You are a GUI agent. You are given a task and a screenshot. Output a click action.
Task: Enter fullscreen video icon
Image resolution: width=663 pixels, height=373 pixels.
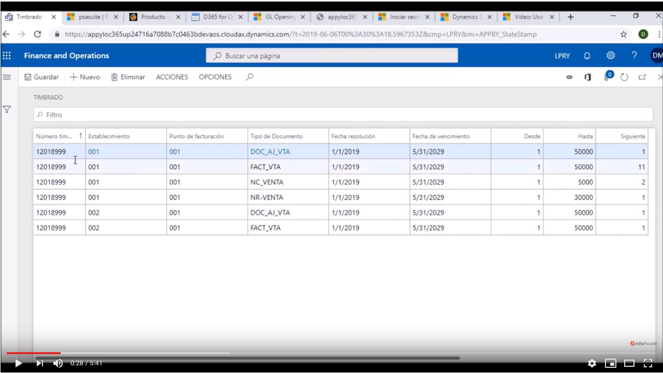(647, 363)
